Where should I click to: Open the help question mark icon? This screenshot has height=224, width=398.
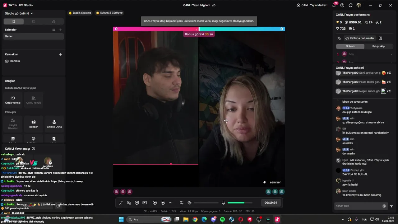click(x=342, y=5)
